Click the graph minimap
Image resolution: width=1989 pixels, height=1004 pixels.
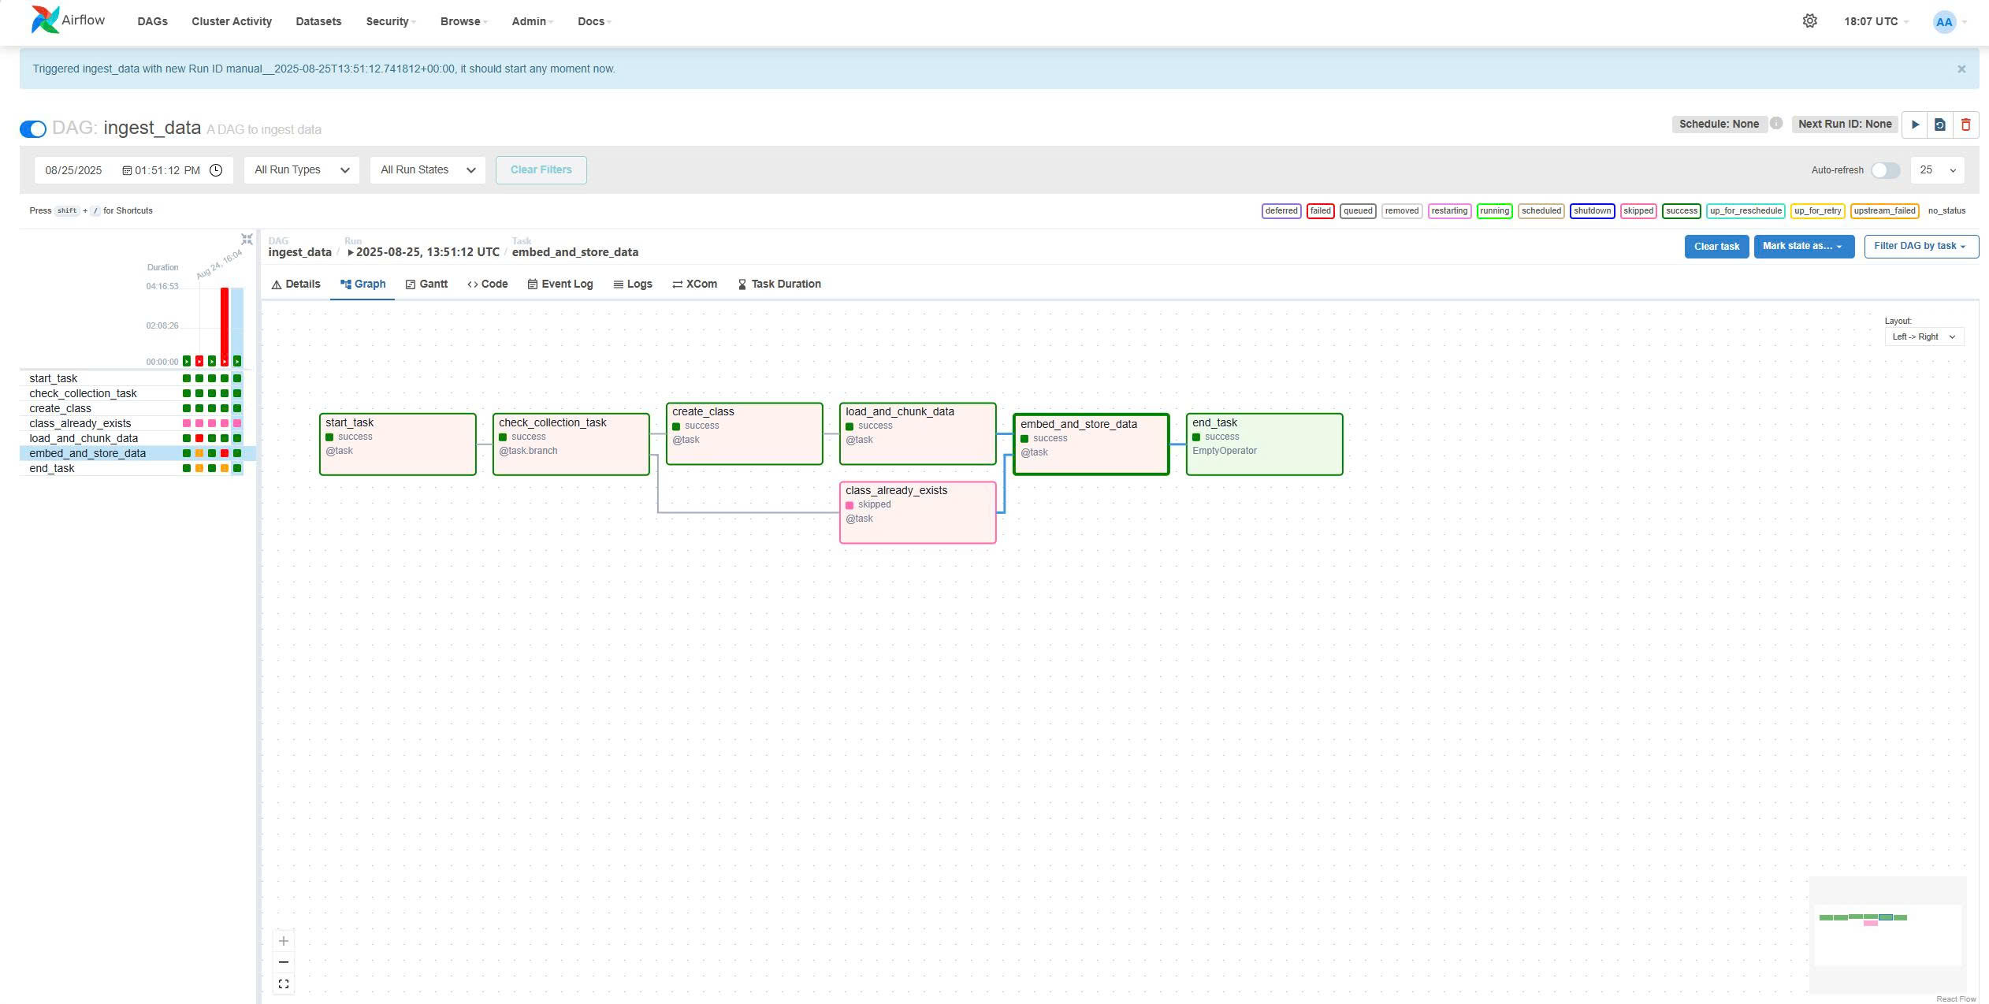(1887, 935)
